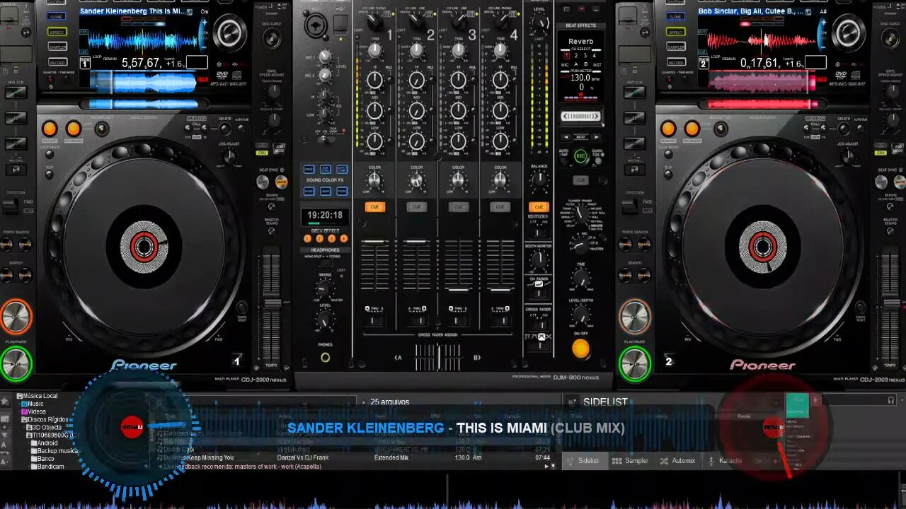906x509 pixels.
Task: Toggle headphone CUE for mixer channel 2
Action: (x=416, y=207)
